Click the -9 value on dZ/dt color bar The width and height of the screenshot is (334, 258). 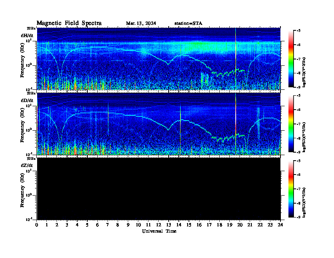[x=299, y=217]
